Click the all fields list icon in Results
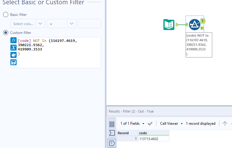The width and height of the screenshot is (232, 148). click(x=112, y=124)
